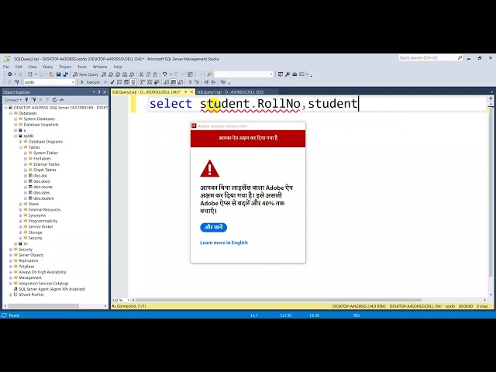Image resolution: width=496 pixels, height=372 pixels.
Task: Expand the Programmability folder node
Action: click(21, 221)
